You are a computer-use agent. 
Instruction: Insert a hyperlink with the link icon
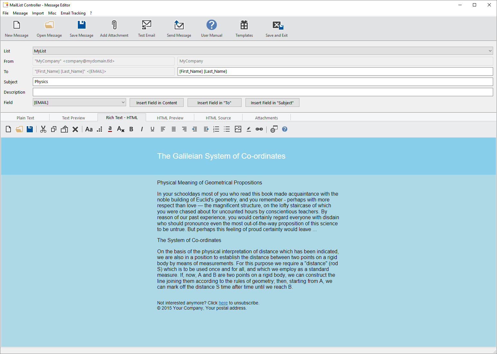pyautogui.click(x=259, y=129)
